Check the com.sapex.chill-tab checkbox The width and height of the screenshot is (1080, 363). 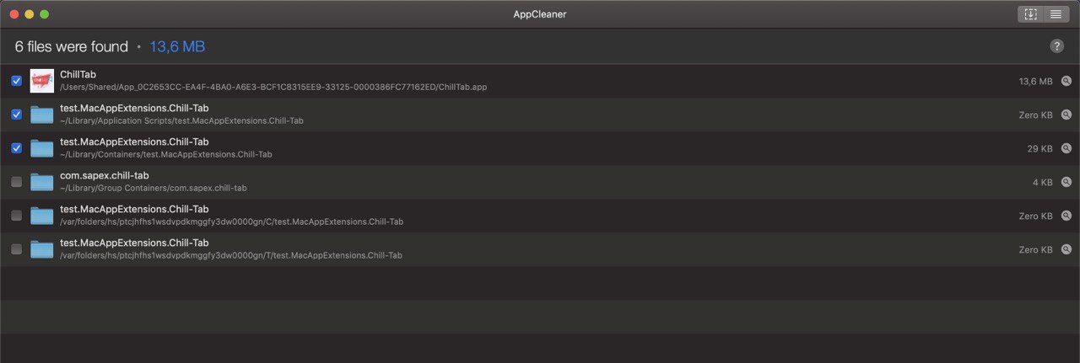click(16, 182)
